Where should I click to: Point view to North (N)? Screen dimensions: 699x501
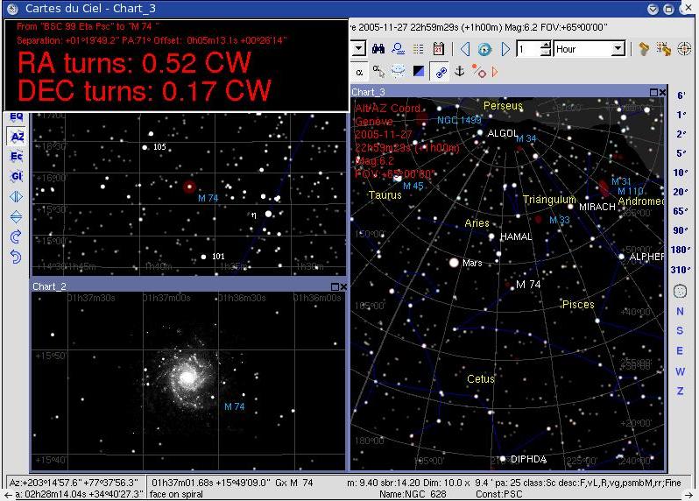680,311
